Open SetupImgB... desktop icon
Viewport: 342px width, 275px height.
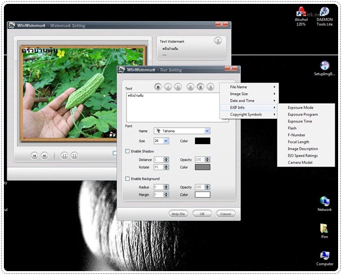tap(325, 68)
